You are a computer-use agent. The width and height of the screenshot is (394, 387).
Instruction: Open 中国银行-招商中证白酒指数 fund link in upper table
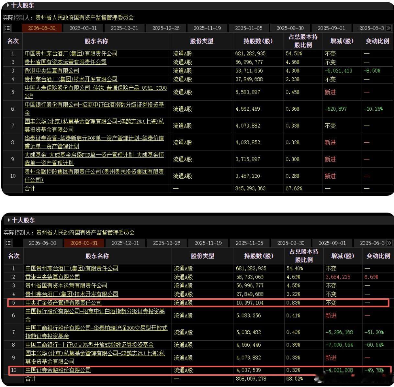click(94, 109)
